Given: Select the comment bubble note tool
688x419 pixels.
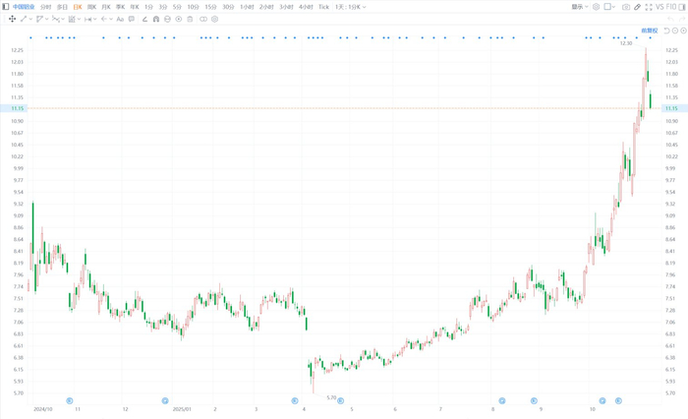Looking at the screenshot, I should tap(131, 19).
